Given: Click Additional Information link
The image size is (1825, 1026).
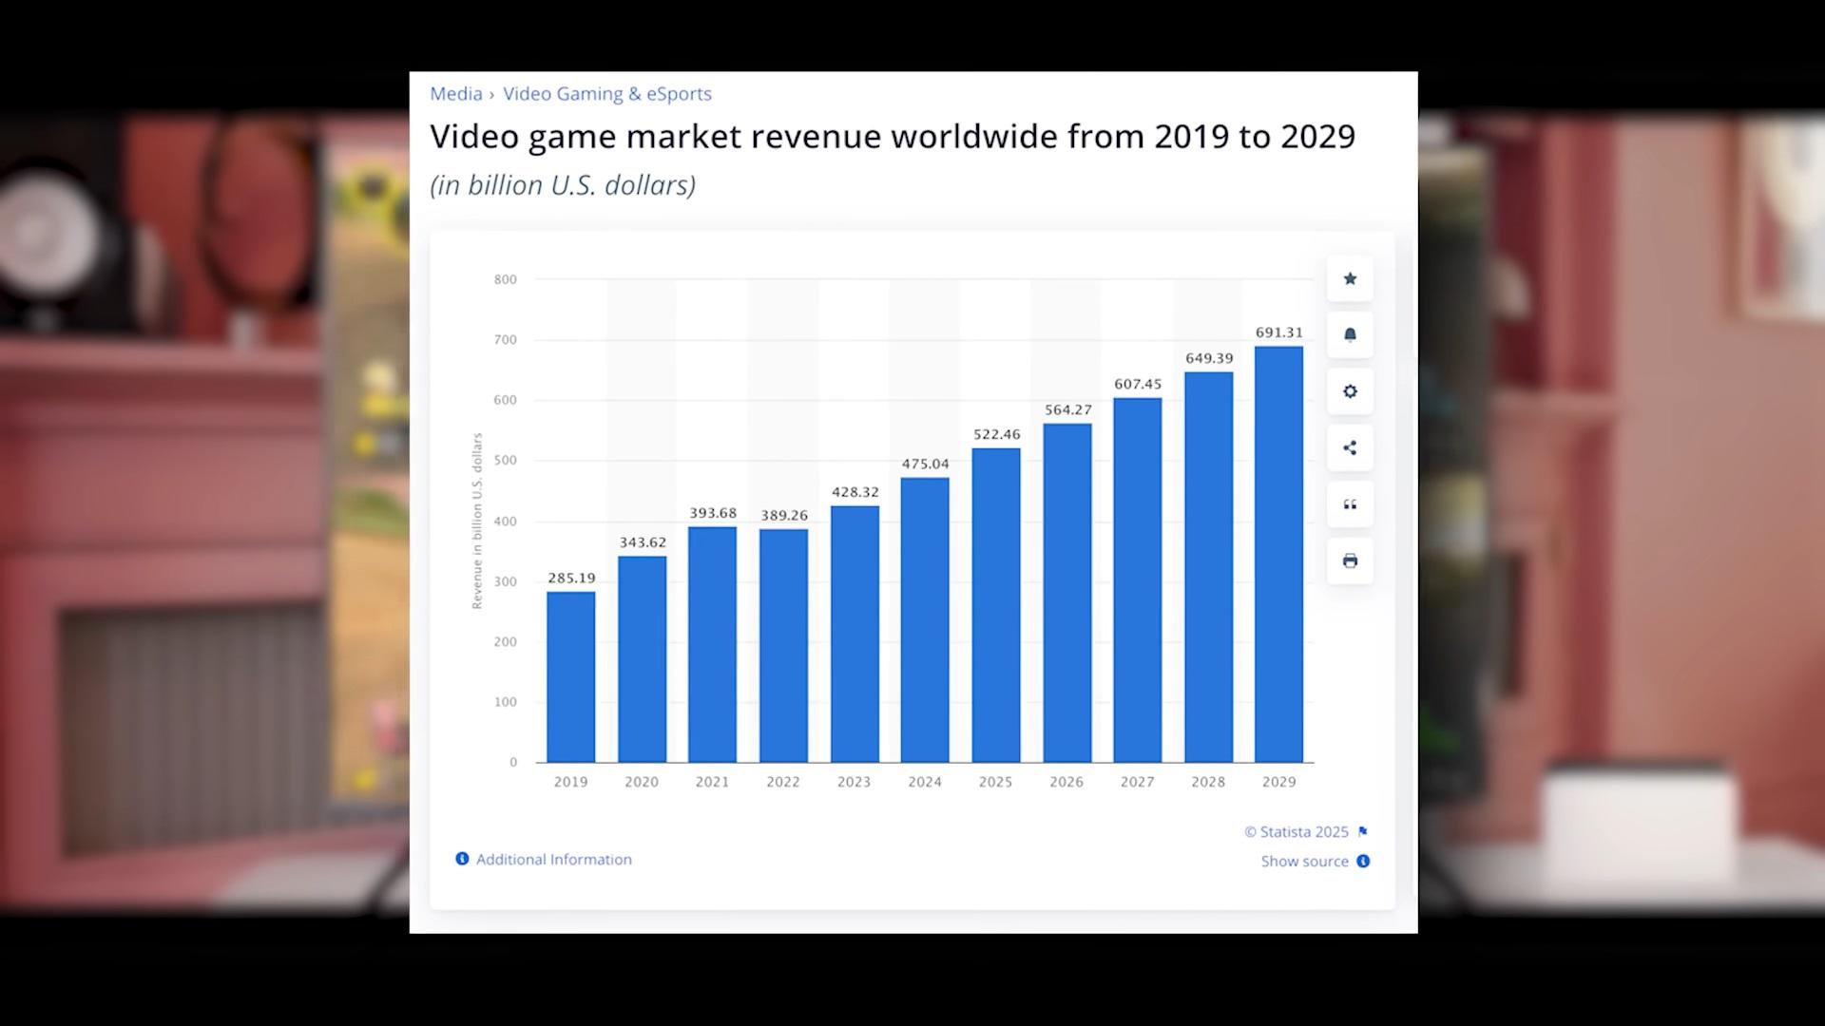Looking at the screenshot, I should click(553, 859).
